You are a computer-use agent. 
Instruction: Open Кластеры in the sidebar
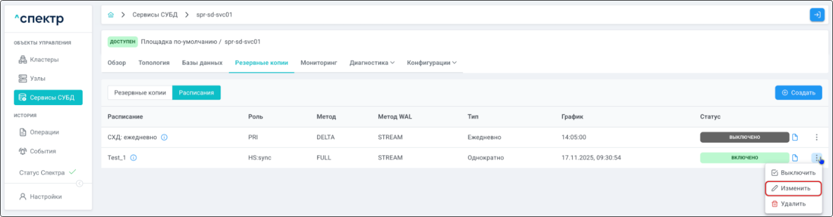coord(44,59)
